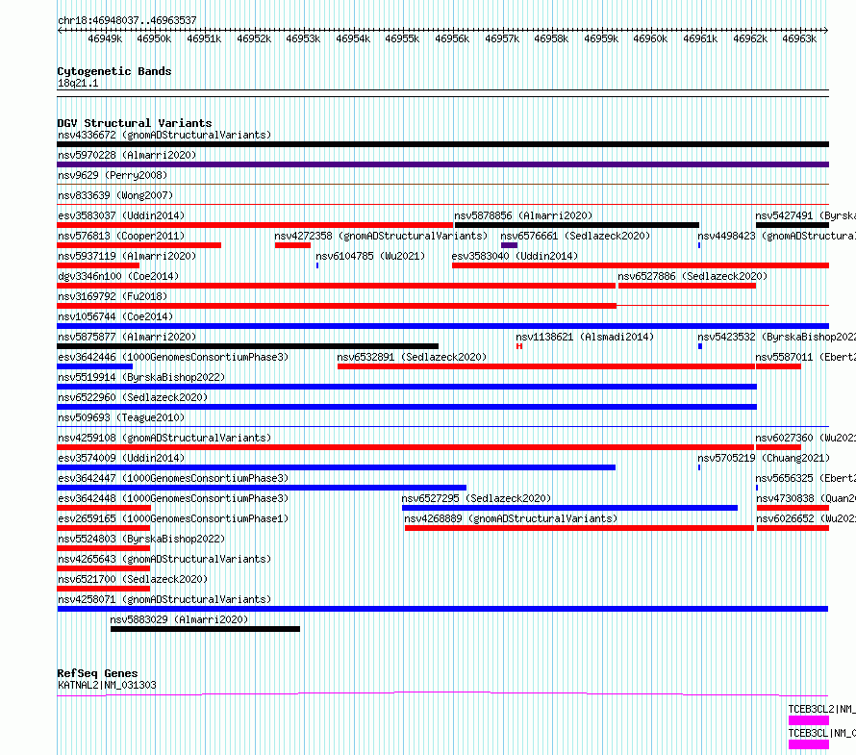Select the 18q21.1 cytogenetic band label
Image resolution: width=856 pixels, height=755 pixels.
tap(78, 83)
